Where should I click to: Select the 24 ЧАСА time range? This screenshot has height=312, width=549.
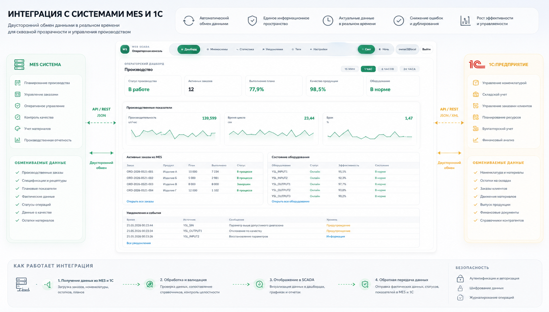[410, 69]
